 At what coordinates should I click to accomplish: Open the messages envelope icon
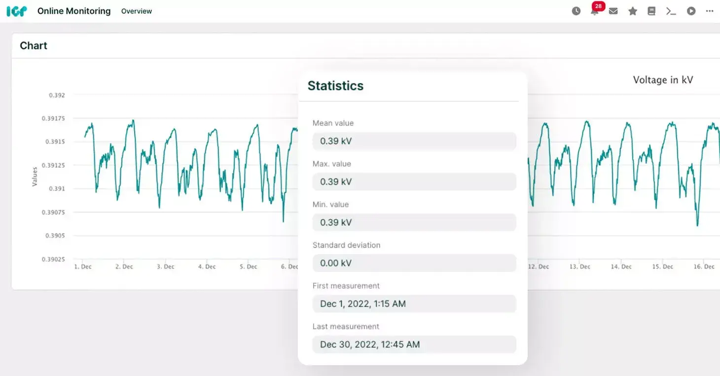pos(613,11)
